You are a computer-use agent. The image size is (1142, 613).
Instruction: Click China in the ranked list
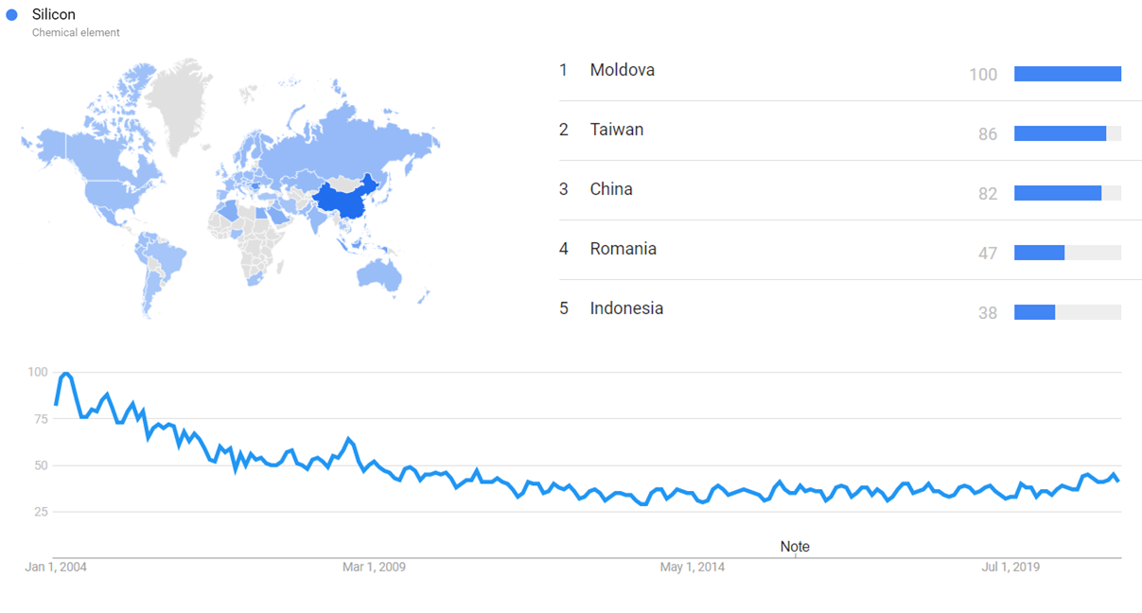tap(610, 189)
